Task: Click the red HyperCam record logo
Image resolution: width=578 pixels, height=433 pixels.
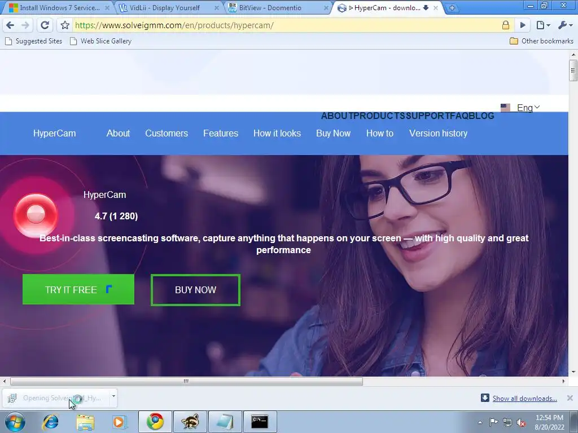Action: [36, 215]
